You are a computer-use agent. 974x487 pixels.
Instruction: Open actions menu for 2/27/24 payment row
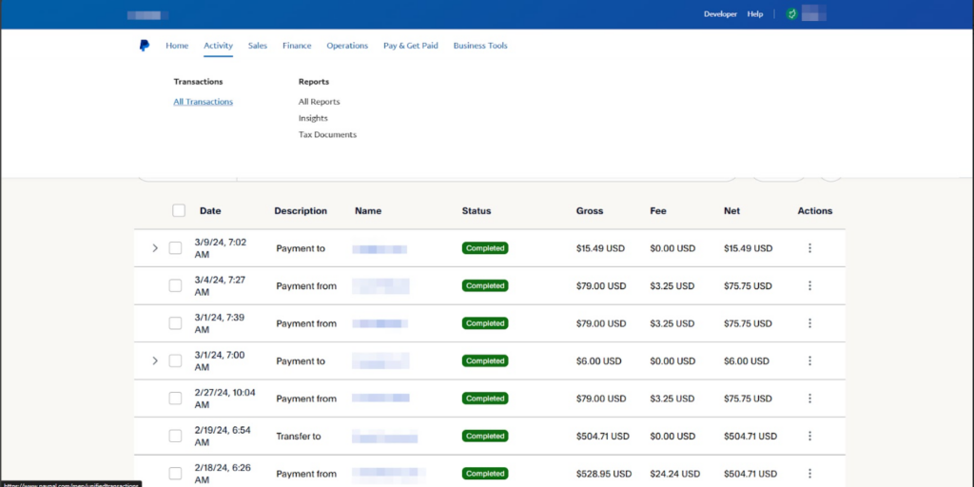[809, 399]
